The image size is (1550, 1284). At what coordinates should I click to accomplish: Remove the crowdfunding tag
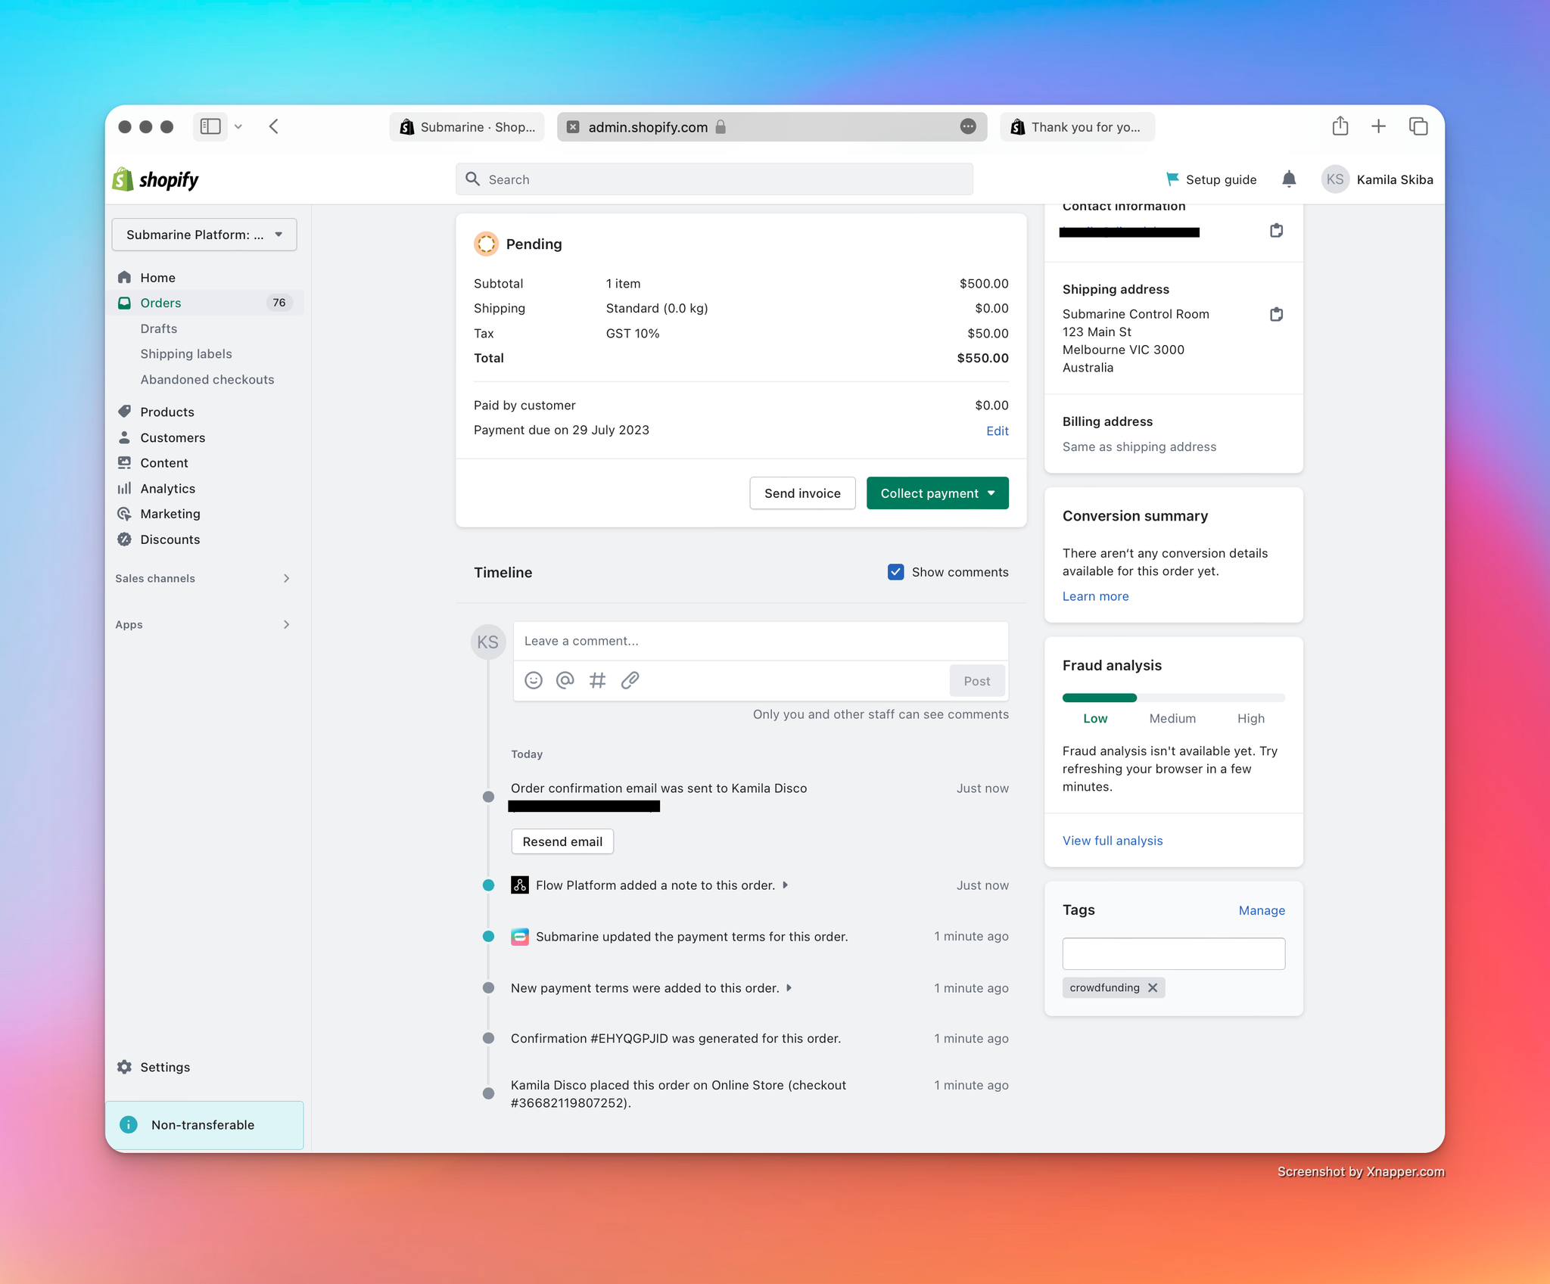1153,987
